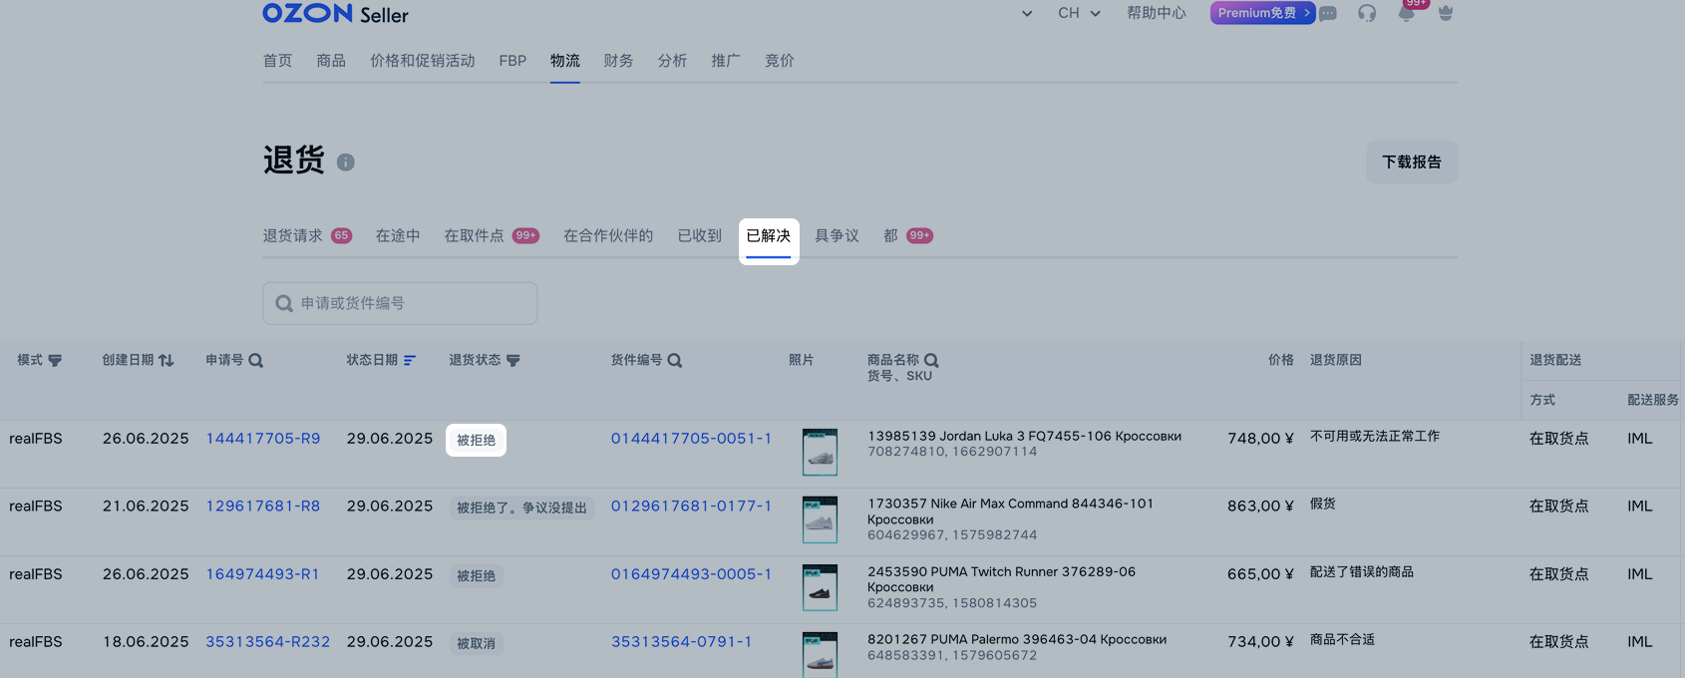Screen dimensions: 1685x678
Task: Click the 下载报告 button
Action: [x=1412, y=163]
